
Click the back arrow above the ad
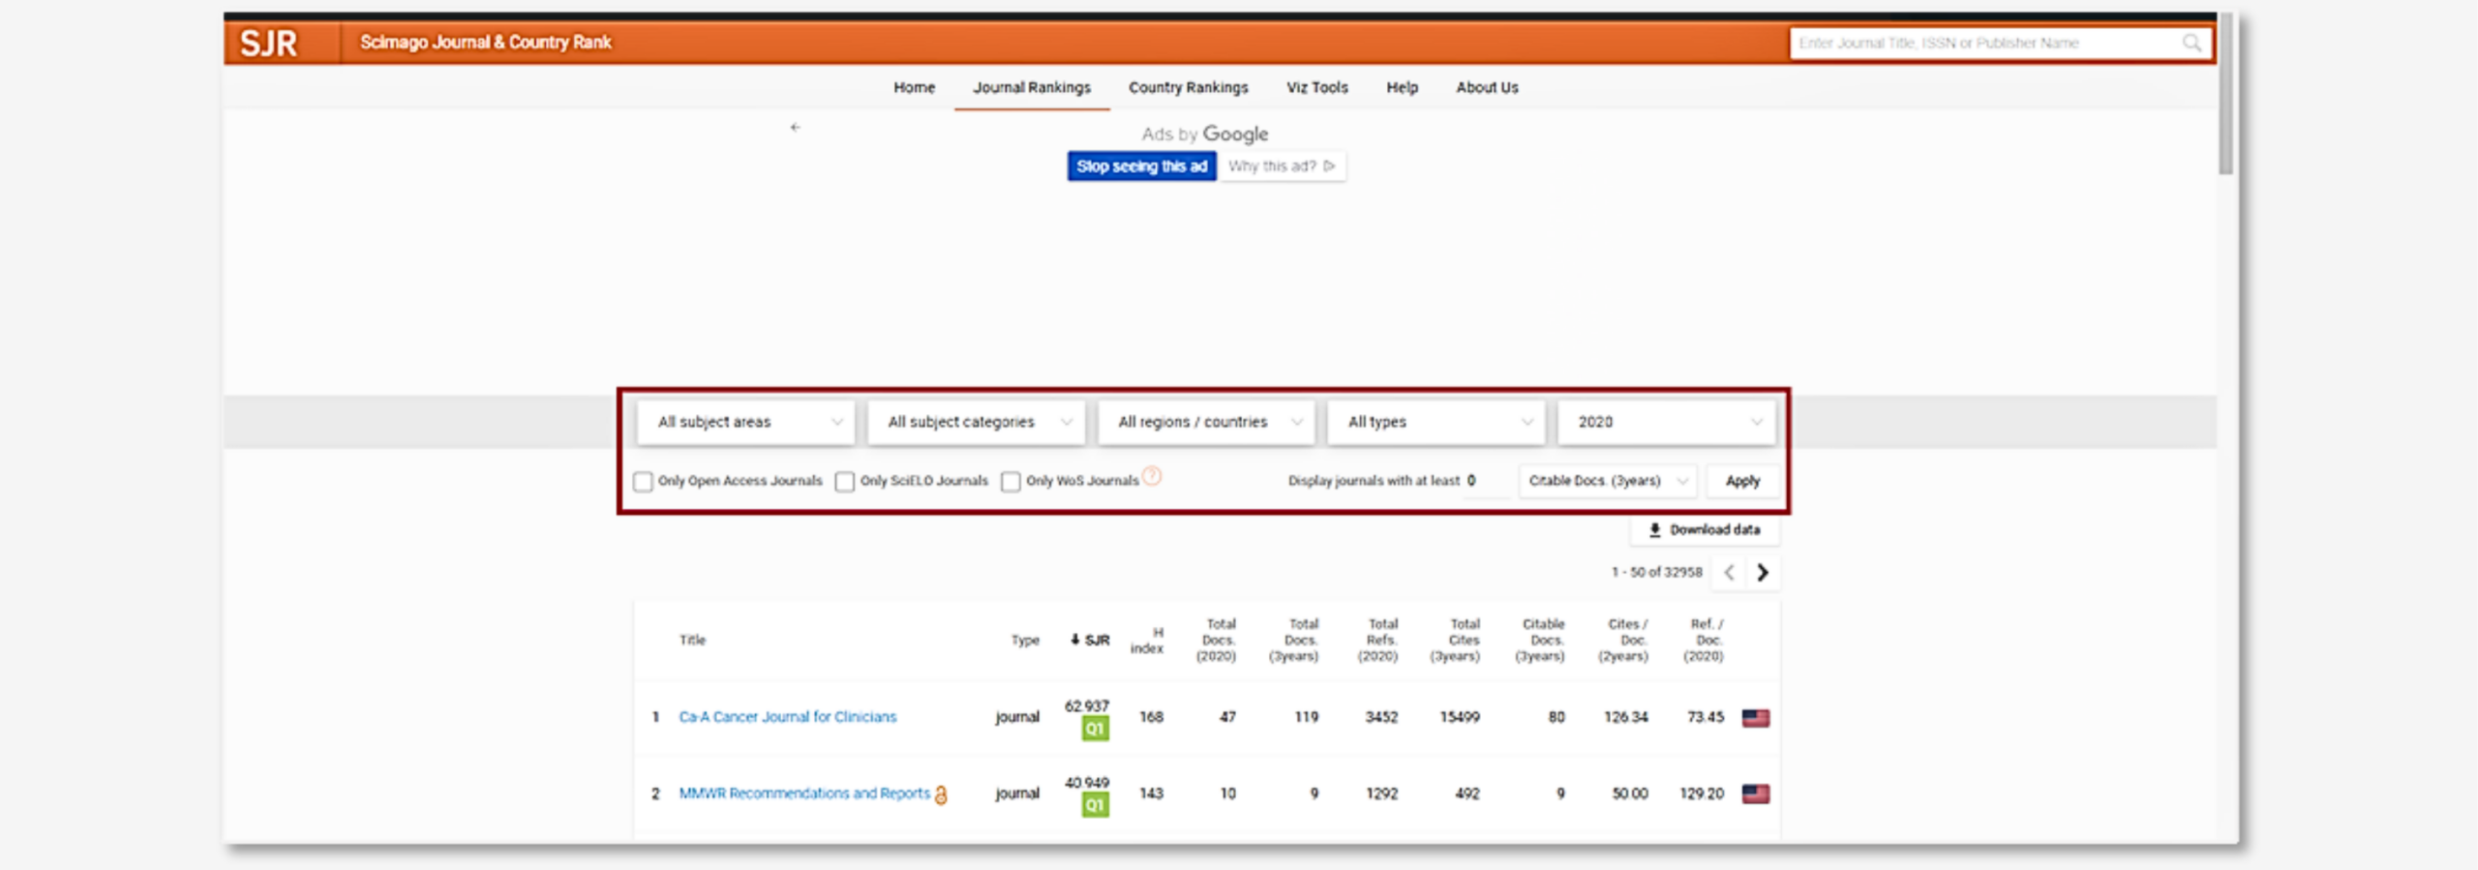(795, 127)
